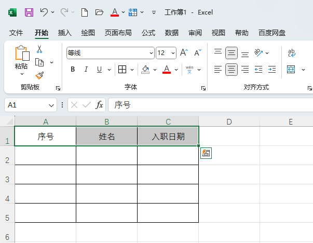
Task: Show phonetic guide wén icon
Action: point(189,70)
